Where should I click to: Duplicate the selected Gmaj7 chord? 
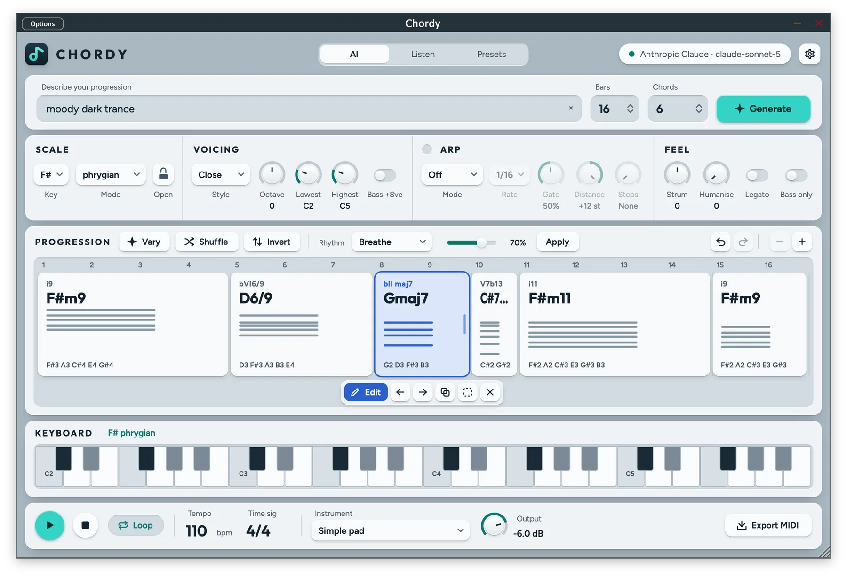tap(445, 392)
